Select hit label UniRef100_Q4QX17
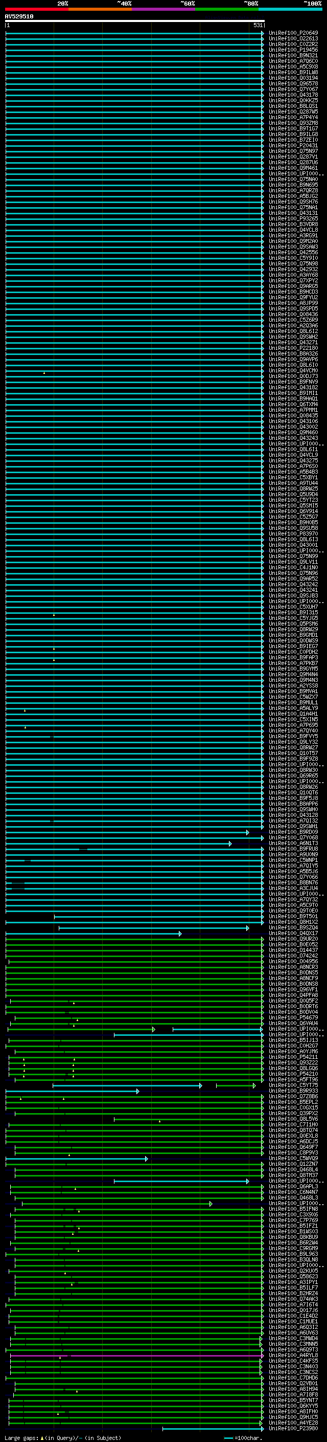This screenshot has height=1442, width=327. click(x=293, y=933)
